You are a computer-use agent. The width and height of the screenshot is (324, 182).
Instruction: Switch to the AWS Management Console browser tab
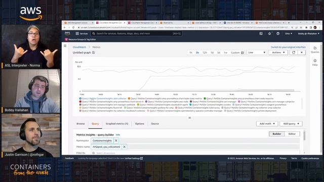pyautogui.click(x=78, y=23)
